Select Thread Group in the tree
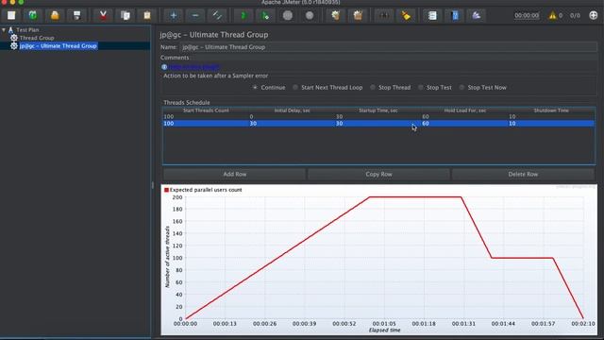The image size is (604, 340). point(37,38)
